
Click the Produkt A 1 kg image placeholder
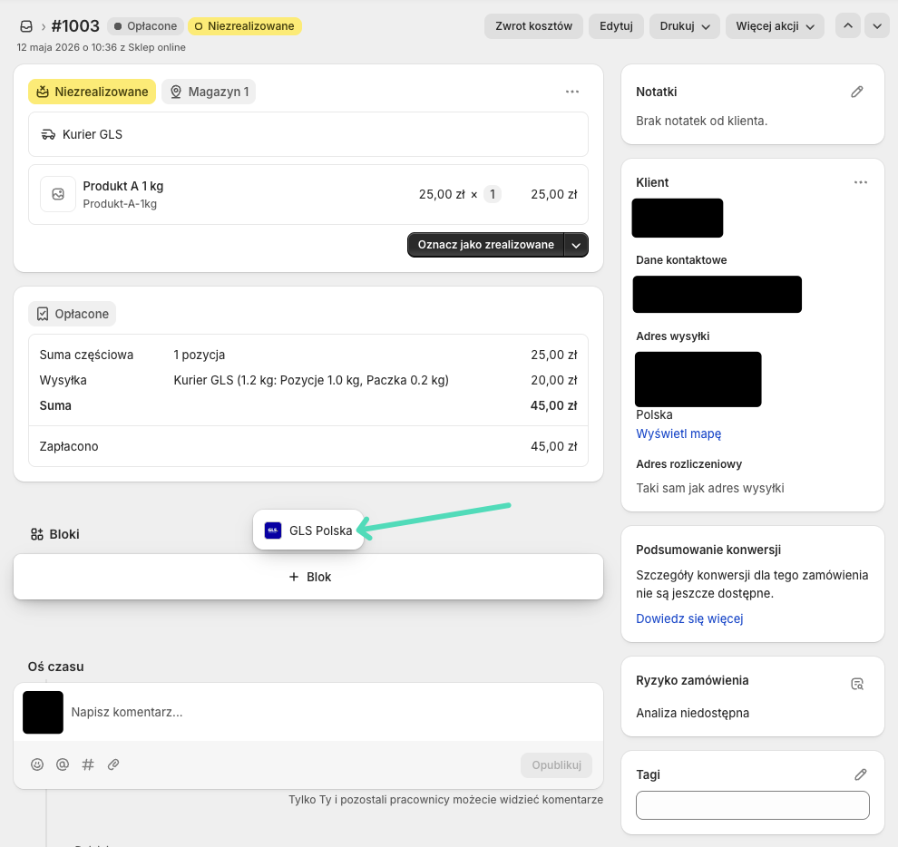click(58, 194)
